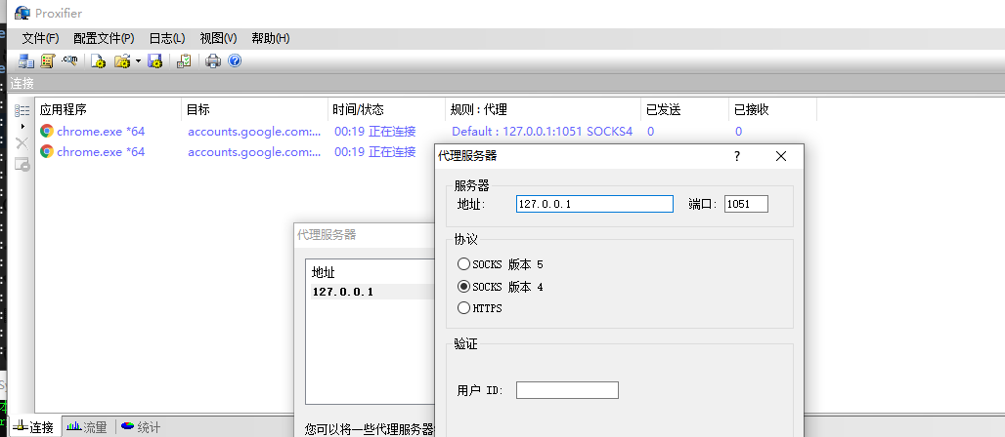This screenshot has width=1005, height=437.
Task: Click the 地址 input field with 127.0.0.1
Action: 594,204
